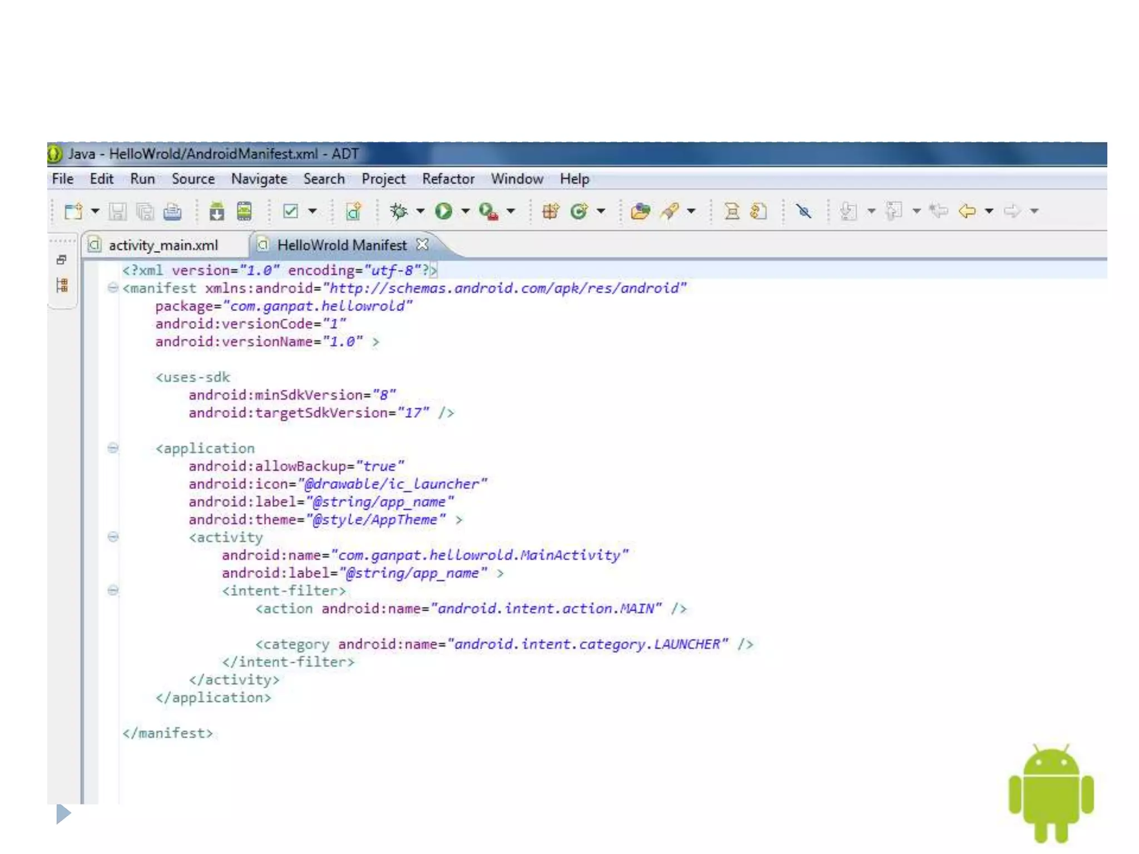Screen dimensions: 1139x854
Task: Click the Open Type folder icon
Action: click(640, 211)
